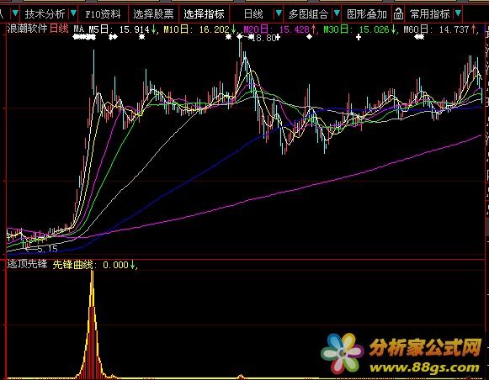The image size is (489, 380).
Task: Expand the dropdown arrow next to 日线
Action: [279, 13]
